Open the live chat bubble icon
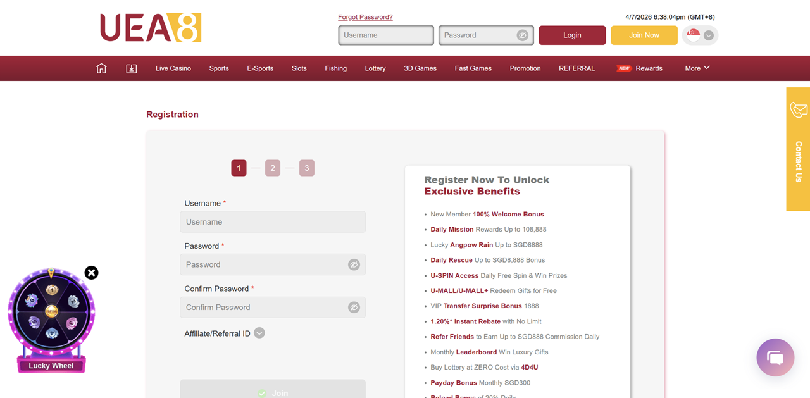 click(x=775, y=358)
